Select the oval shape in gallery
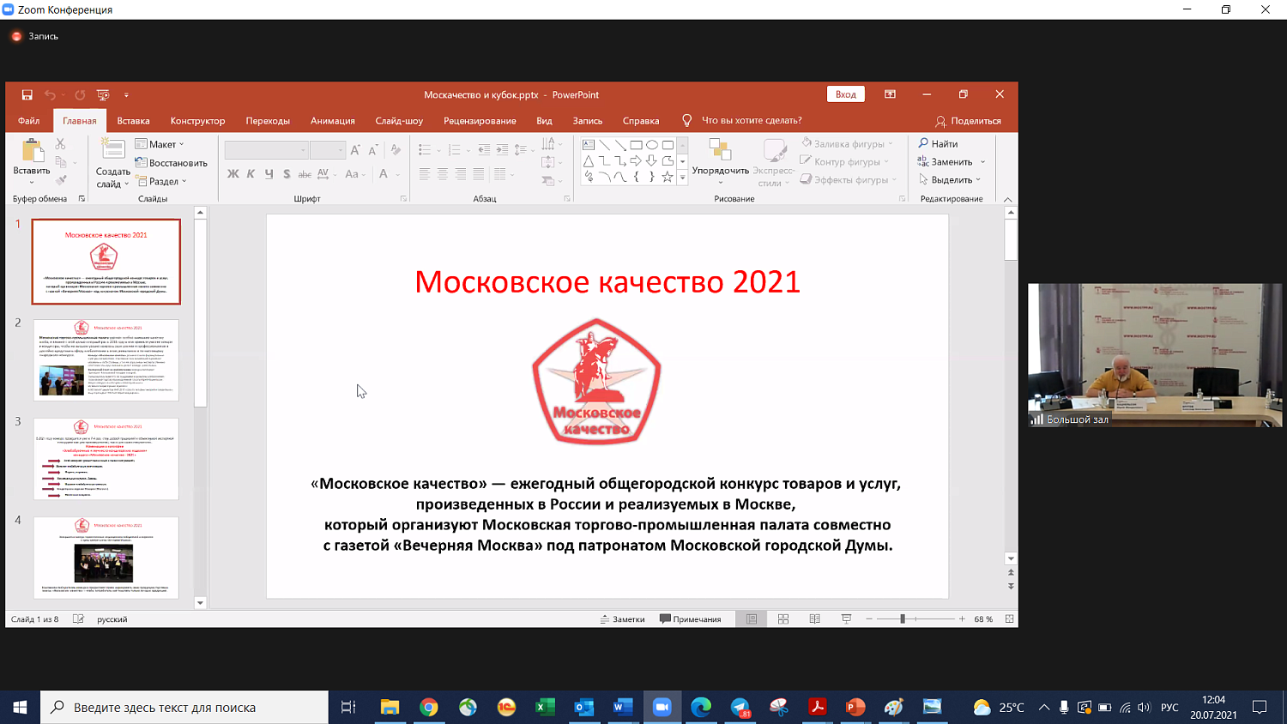1287x724 pixels. coord(652,145)
